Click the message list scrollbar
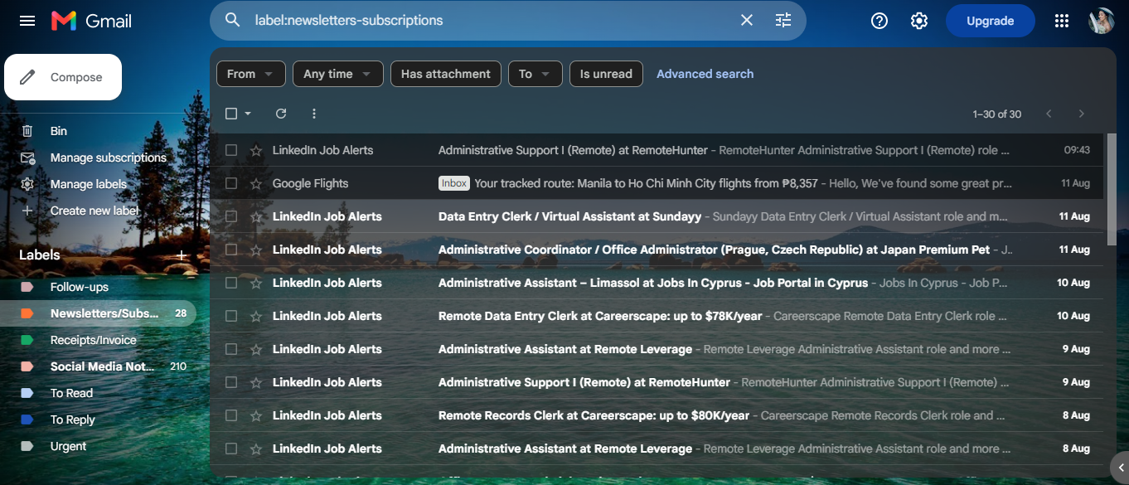Screen dimensions: 1129x485 coord(1112,189)
